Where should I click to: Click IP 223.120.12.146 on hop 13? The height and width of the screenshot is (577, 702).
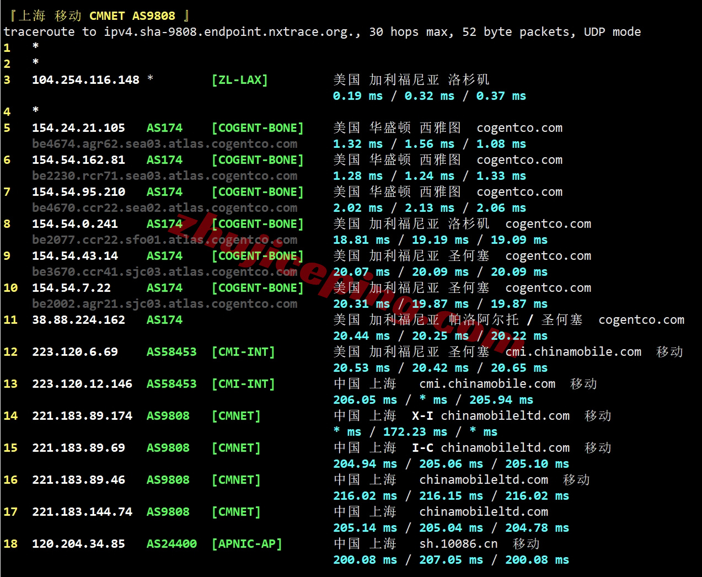pos(82,384)
